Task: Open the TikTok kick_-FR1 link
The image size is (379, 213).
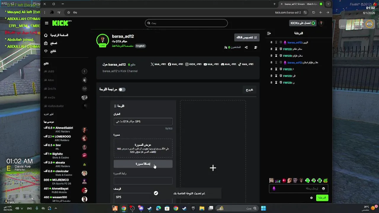Action: click(x=246, y=64)
